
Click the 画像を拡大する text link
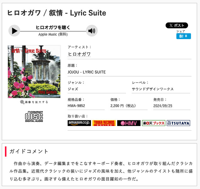pyautogui.click(x=36, y=102)
